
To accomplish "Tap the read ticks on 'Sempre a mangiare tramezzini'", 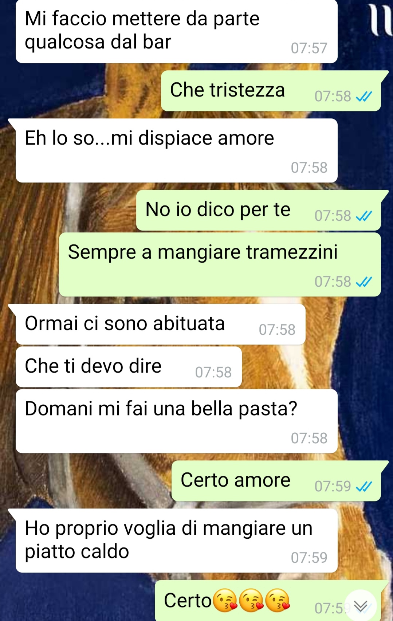I will tap(364, 282).
